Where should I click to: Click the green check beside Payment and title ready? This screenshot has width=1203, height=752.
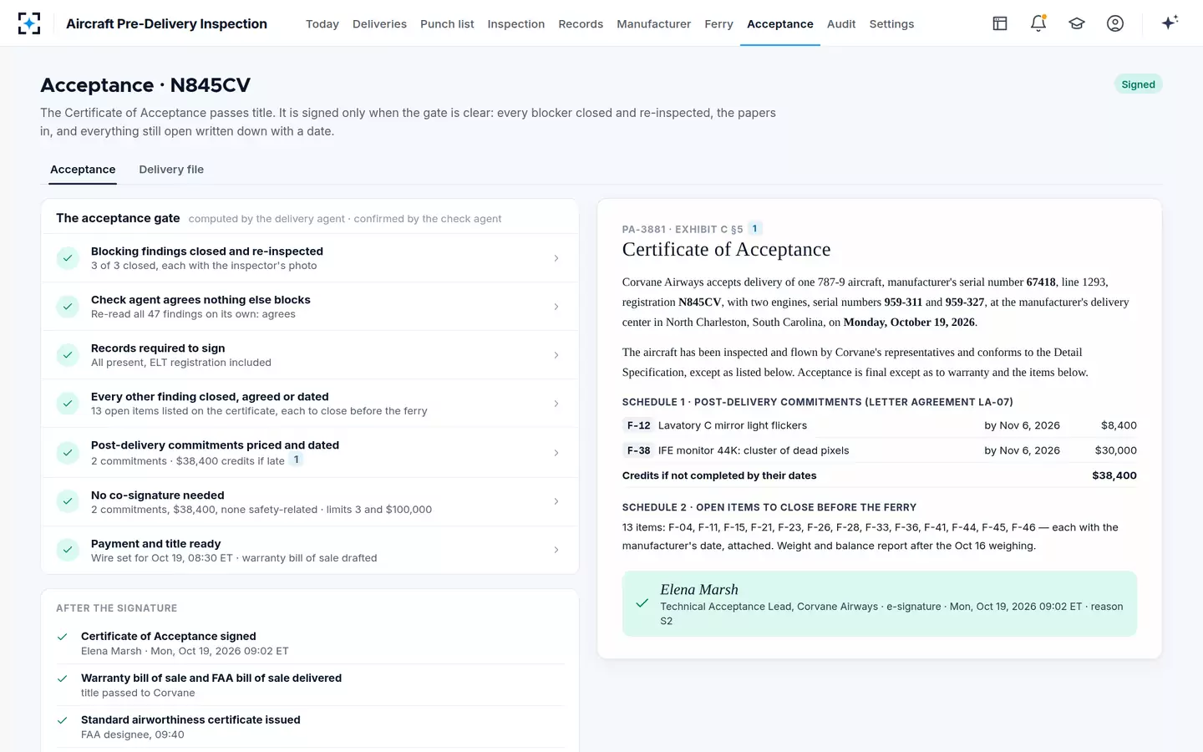tap(68, 550)
